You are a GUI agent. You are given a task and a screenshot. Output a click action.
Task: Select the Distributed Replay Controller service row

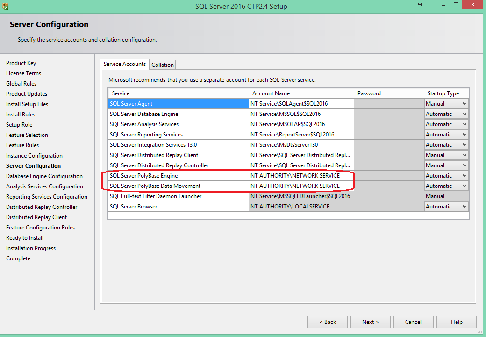coord(179,165)
